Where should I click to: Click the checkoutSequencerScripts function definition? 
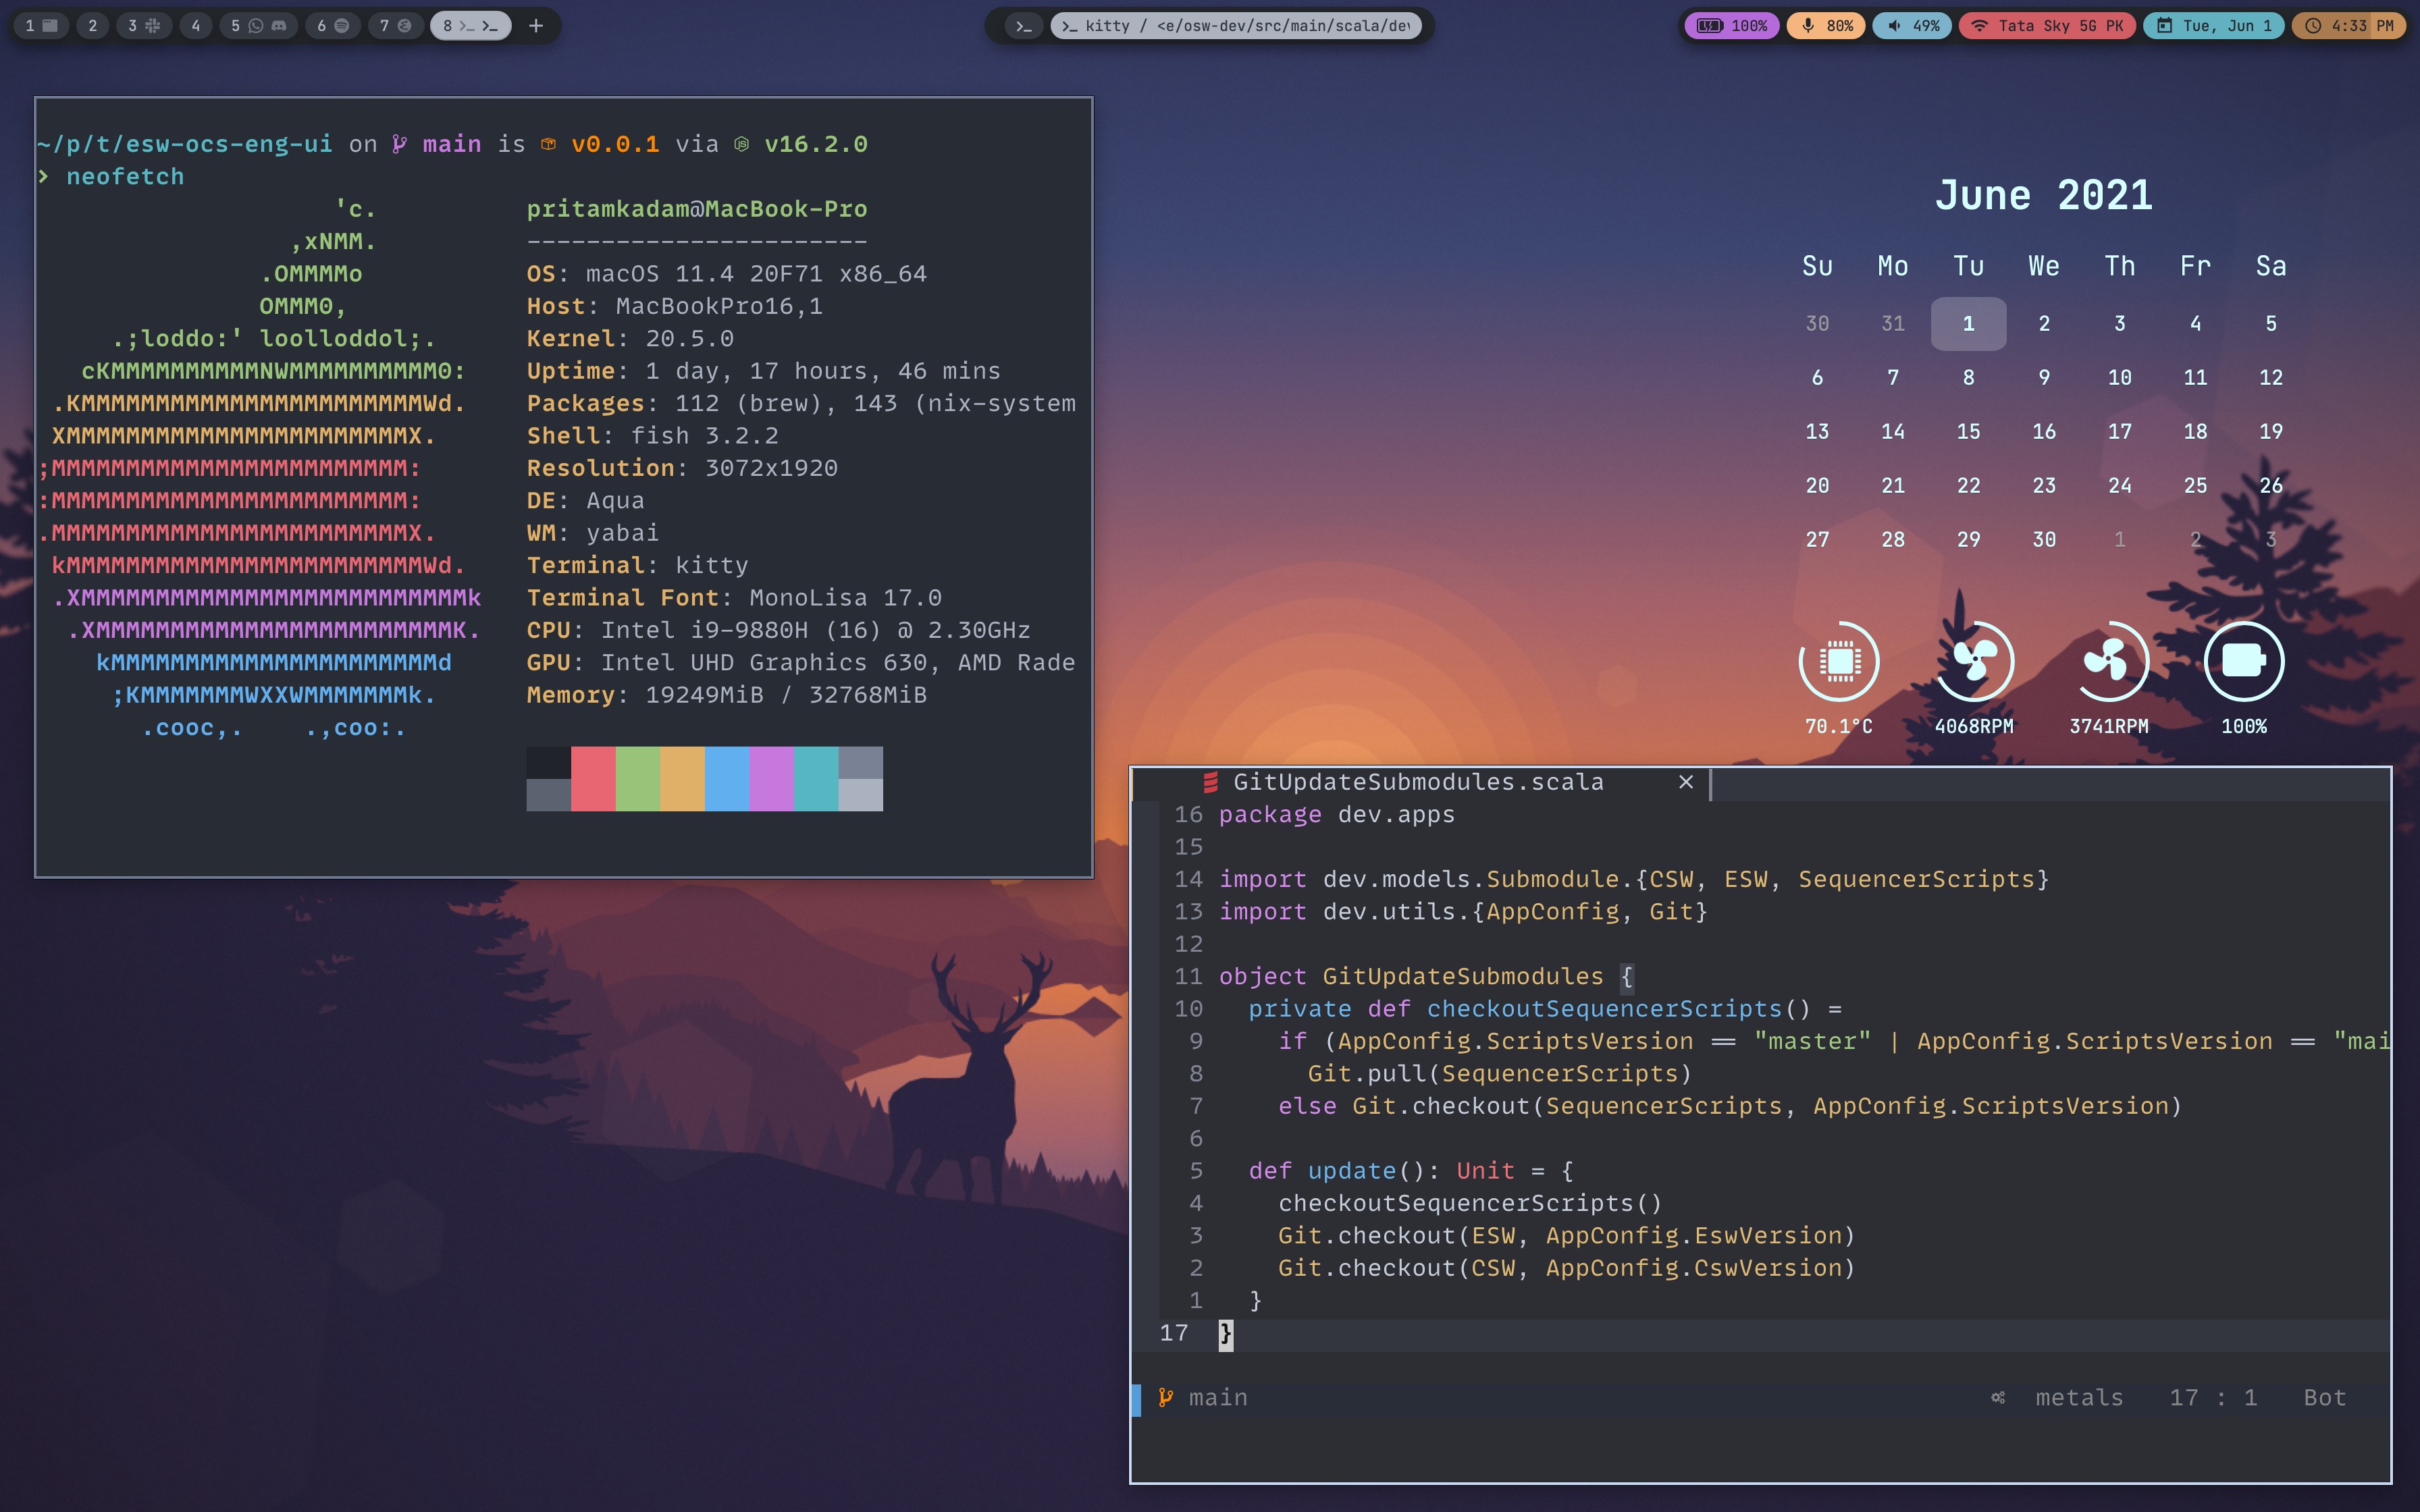coord(1545,1009)
